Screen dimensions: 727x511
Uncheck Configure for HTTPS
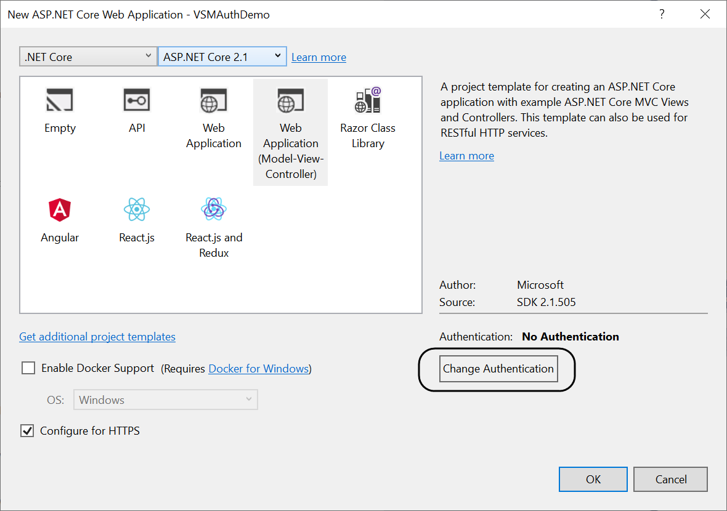28,431
